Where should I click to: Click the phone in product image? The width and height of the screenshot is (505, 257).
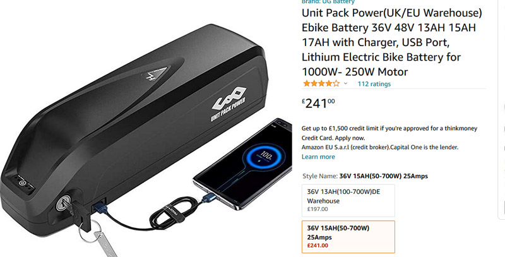click(243, 164)
